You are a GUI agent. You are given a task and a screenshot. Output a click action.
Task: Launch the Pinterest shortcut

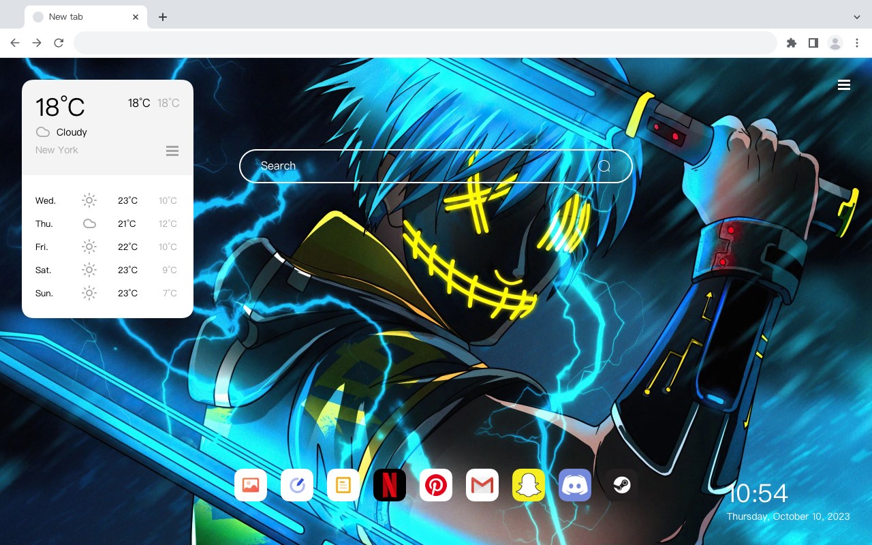pyautogui.click(x=436, y=485)
